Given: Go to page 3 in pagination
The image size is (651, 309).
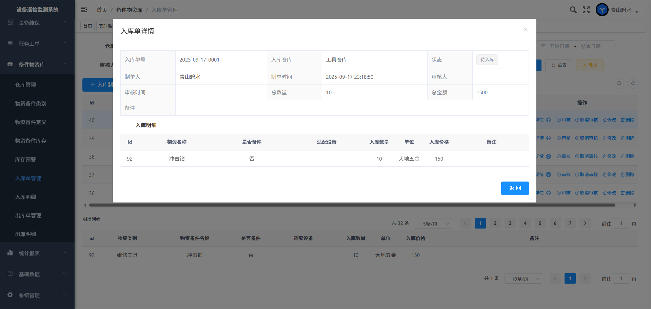Looking at the screenshot, I should [510, 223].
